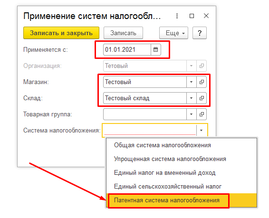Maximize the dialog window
Viewport: 269px width, 218px height.
(192, 16)
